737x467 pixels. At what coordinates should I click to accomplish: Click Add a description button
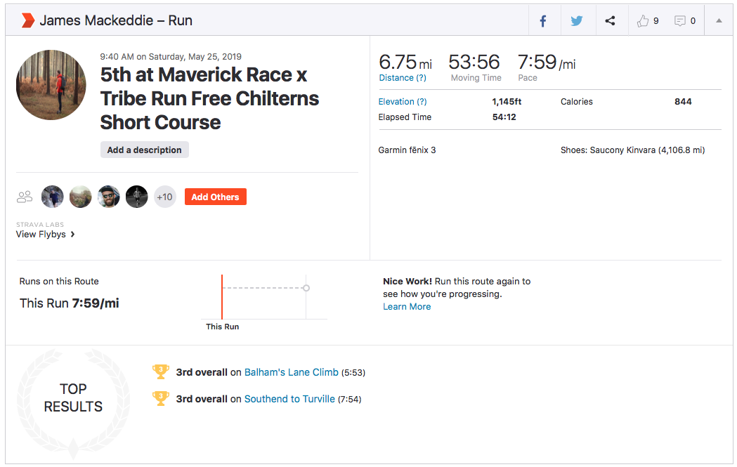[144, 150]
